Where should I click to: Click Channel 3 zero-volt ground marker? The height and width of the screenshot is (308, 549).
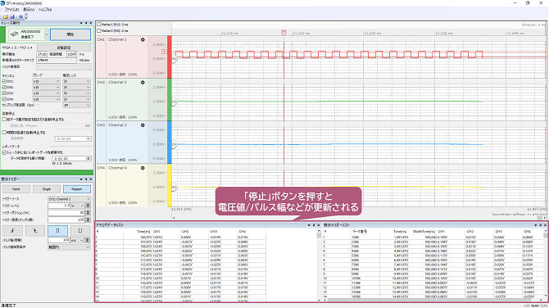pos(174,144)
